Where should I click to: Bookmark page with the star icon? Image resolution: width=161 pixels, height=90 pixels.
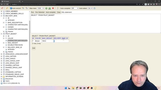(x=142, y=4)
